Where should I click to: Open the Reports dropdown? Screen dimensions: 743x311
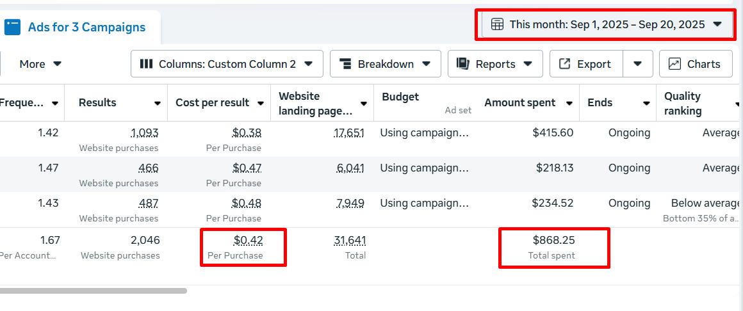(495, 64)
